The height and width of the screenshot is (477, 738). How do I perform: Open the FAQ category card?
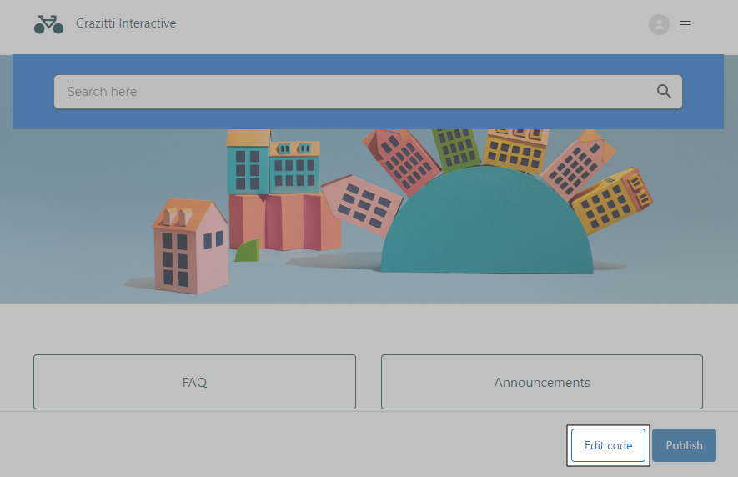click(194, 382)
